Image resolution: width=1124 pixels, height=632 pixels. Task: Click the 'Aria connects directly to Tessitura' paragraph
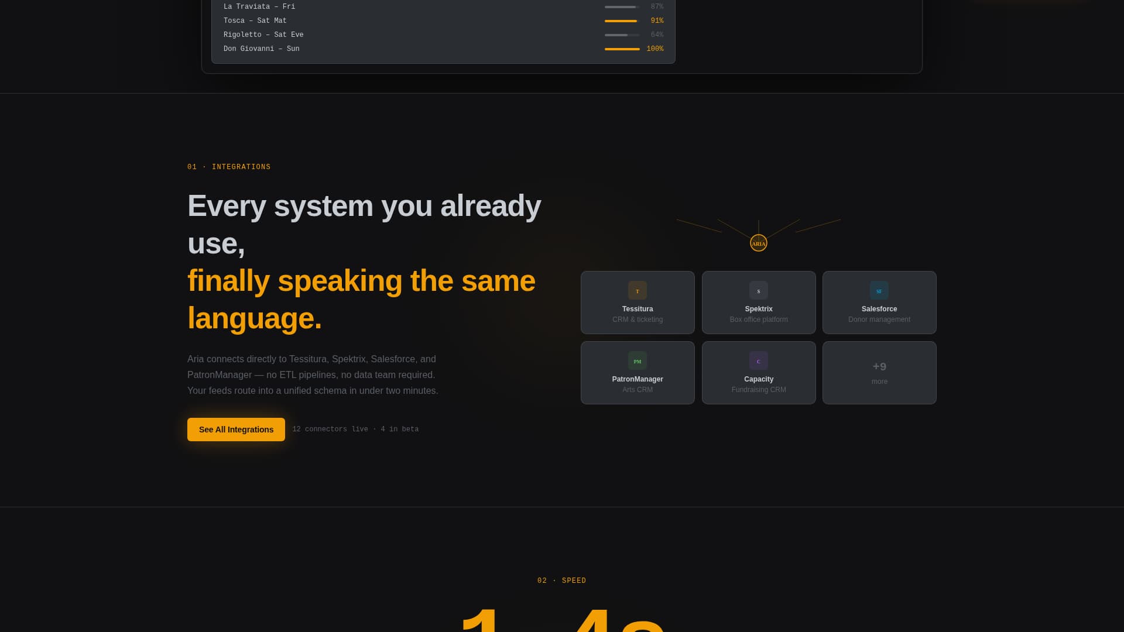[x=313, y=375]
